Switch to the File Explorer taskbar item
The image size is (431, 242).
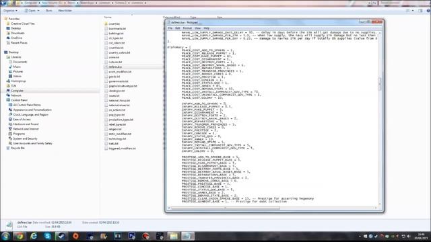[x=174, y=236]
